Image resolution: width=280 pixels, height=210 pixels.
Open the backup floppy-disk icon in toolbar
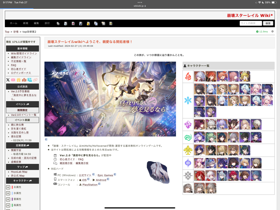(81, 24)
